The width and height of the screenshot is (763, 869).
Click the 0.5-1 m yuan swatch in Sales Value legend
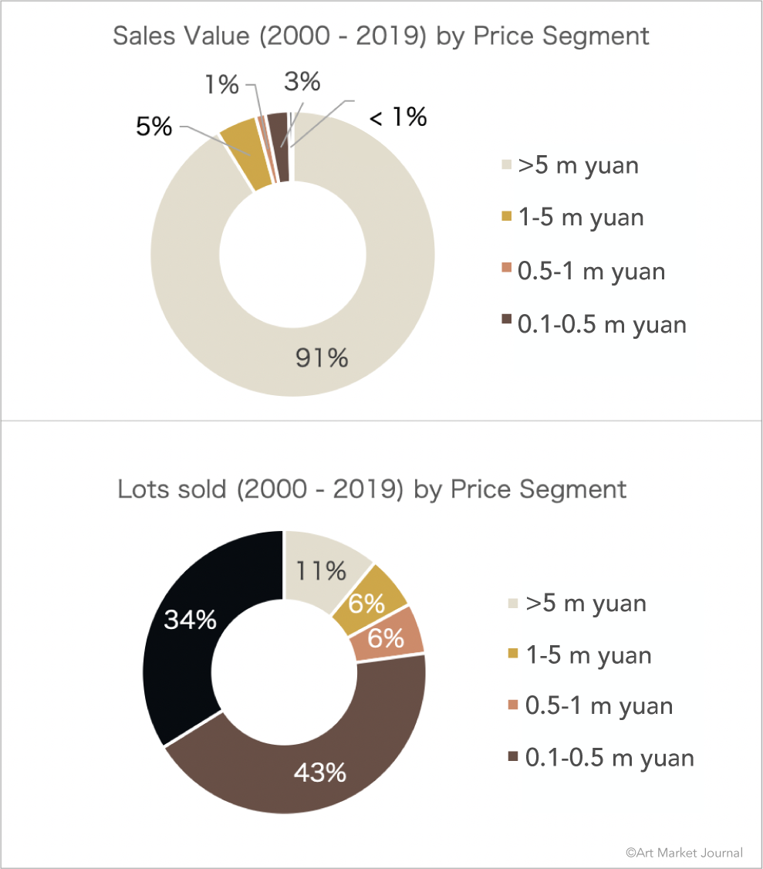(507, 267)
